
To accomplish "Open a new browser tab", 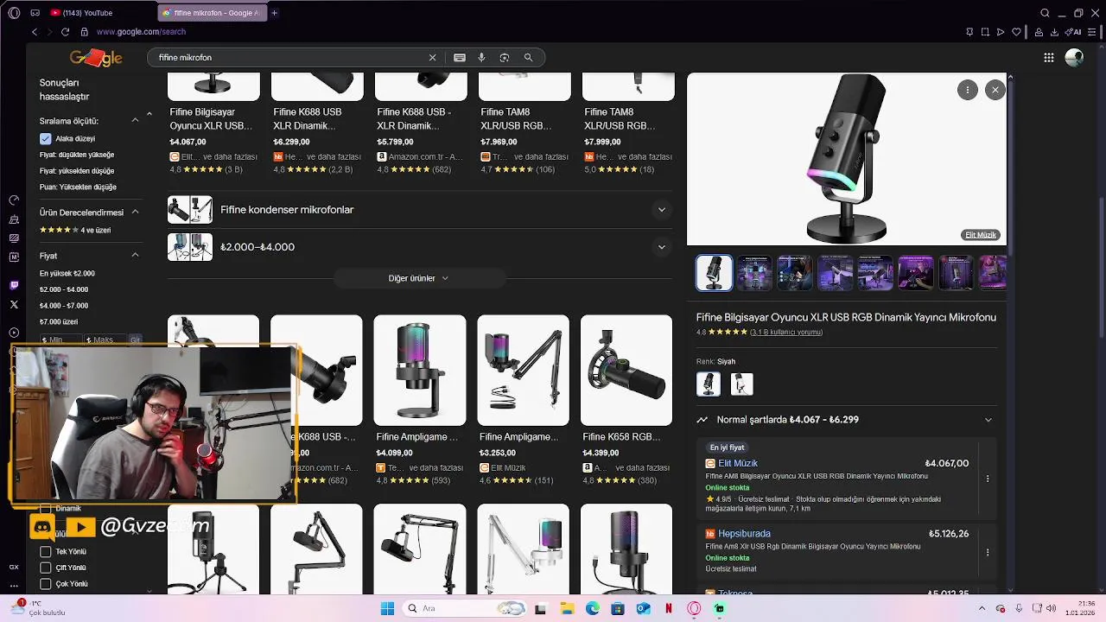I will (x=274, y=13).
